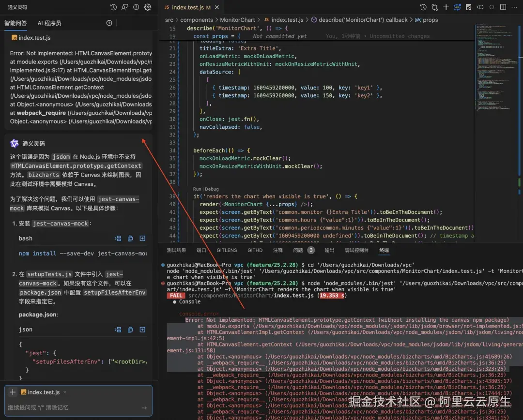Insert the json code block into the editor
523x420 pixels.
point(118,330)
